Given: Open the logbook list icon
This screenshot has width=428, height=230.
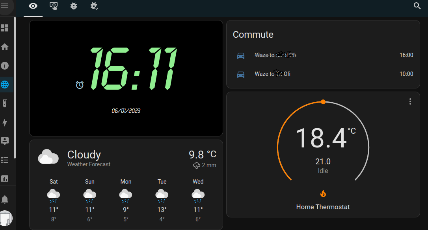Looking at the screenshot, I should (x=5, y=160).
